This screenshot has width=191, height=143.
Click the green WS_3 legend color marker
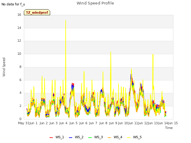(90, 138)
